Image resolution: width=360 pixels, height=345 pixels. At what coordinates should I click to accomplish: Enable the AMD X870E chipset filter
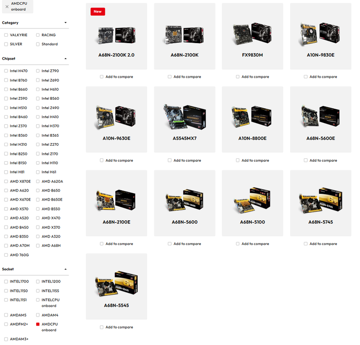pyautogui.click(x=6, y=182)
